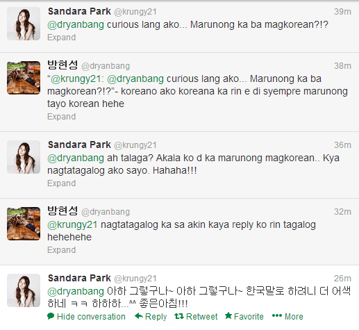Click the Reply arrow icon
This screenshot has height=330, width=359.
point(139,316)
